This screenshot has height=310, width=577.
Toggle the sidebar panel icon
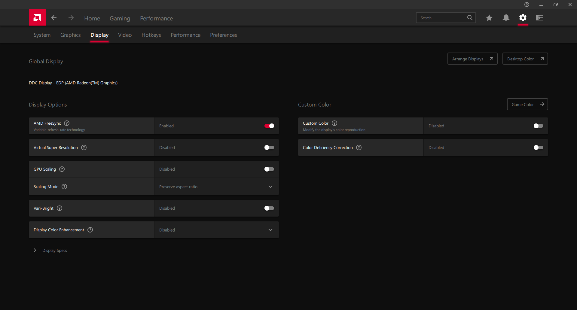pyautogui.click(x=540, y=18)
